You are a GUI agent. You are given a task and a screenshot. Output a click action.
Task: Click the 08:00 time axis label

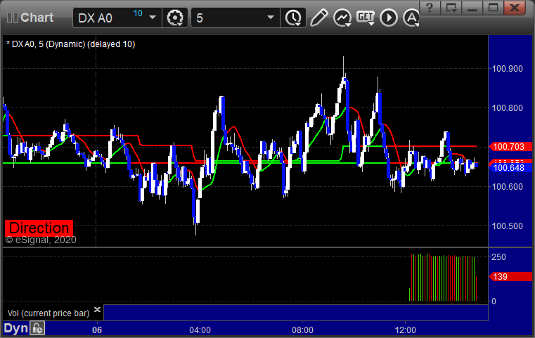302,330
